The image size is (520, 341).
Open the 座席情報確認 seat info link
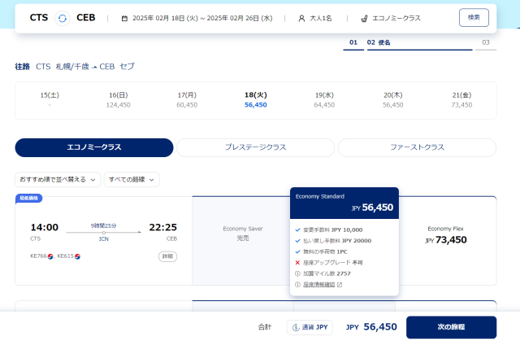pos(320,285)
